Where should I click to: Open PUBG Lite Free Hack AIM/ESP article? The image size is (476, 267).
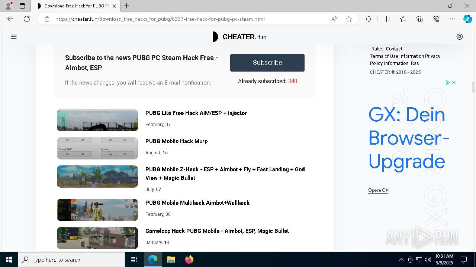tap(196, 113)
